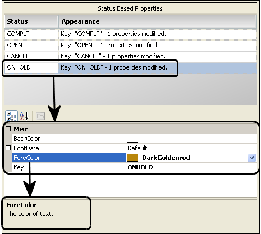Screen dimensions: 261x234
Task: Select the BackColor property row
Action: click(x=134, y=139)
